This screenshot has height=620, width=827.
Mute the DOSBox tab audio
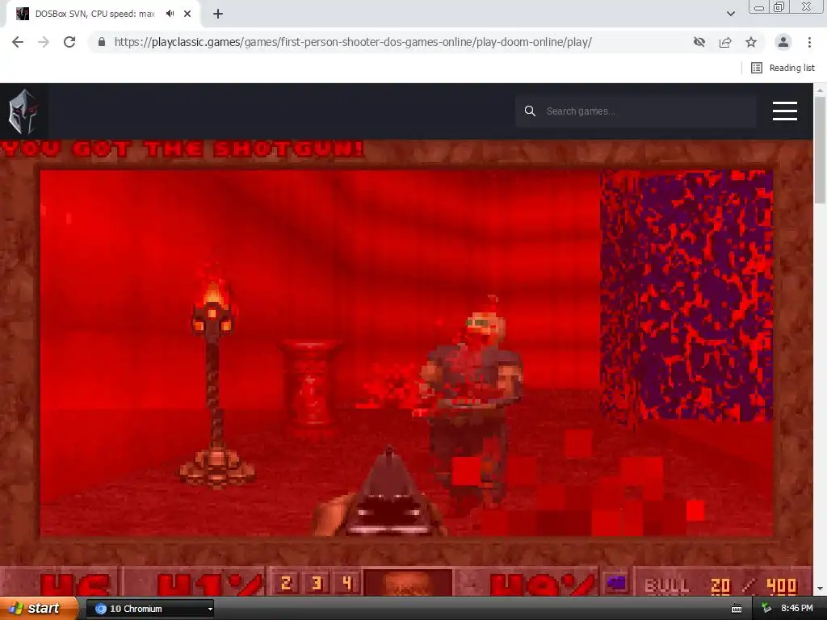point(170,14)
